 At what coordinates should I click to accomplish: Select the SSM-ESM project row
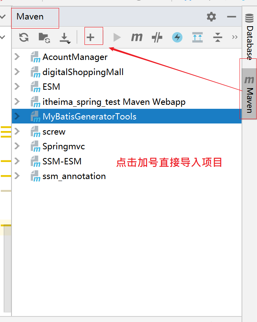tap(127, 161)
